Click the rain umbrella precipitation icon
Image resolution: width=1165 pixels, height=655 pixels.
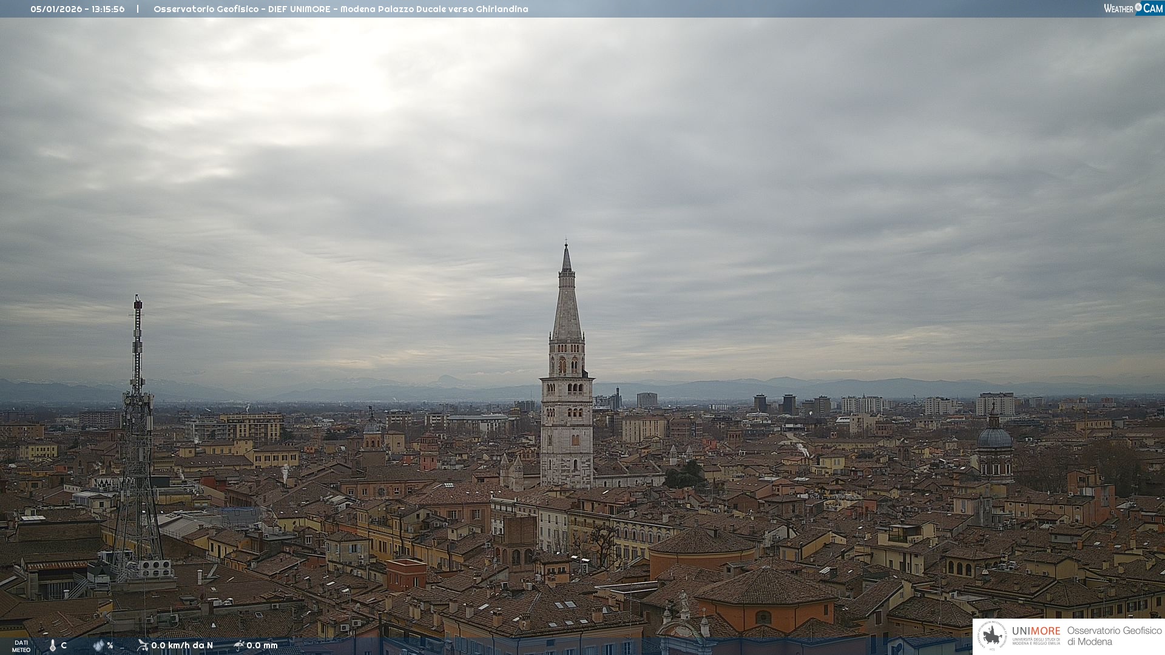click(x=238, y=645)
